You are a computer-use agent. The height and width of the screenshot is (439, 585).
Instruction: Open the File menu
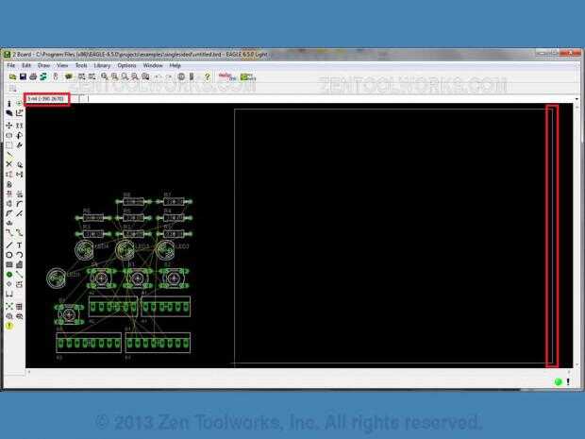coord(11,65)
